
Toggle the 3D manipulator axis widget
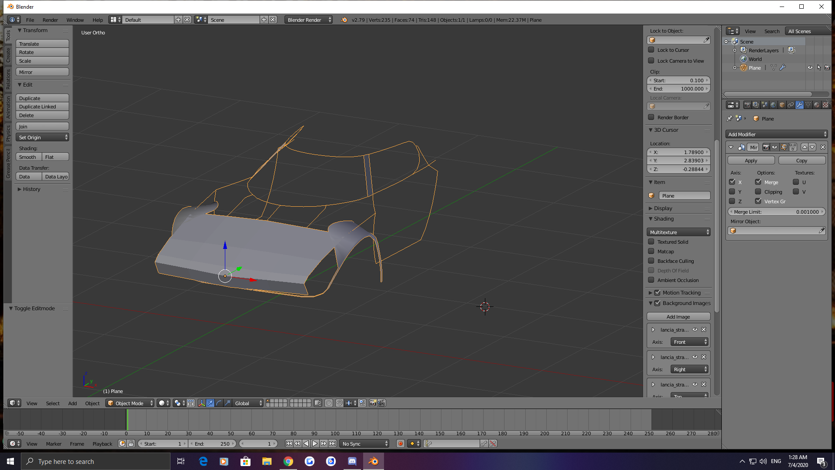[x=201, y=403]
